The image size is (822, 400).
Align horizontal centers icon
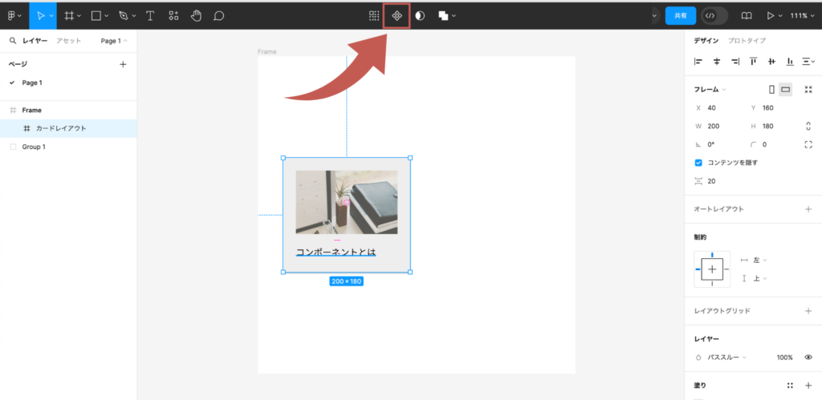click(717, 61)
